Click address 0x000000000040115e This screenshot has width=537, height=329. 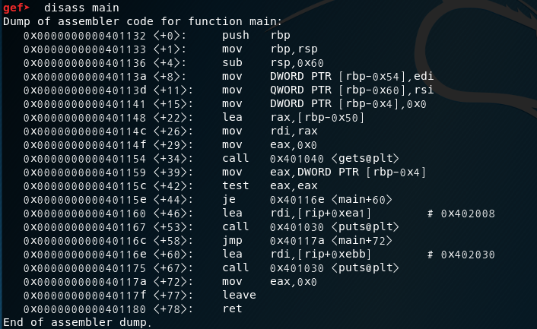click(x=84, y=200)
